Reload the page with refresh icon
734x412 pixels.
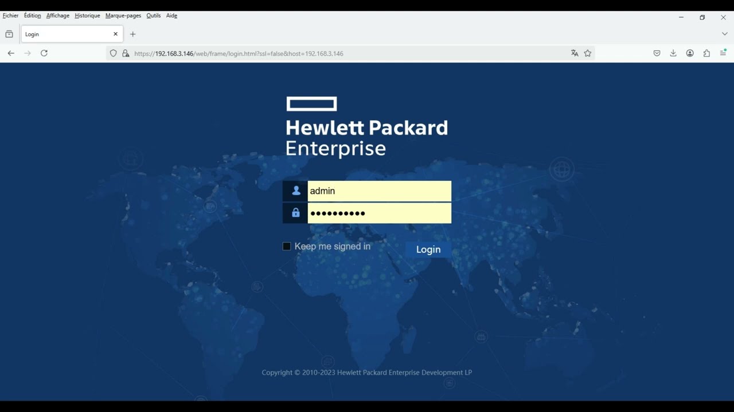(x=44, y=53)
